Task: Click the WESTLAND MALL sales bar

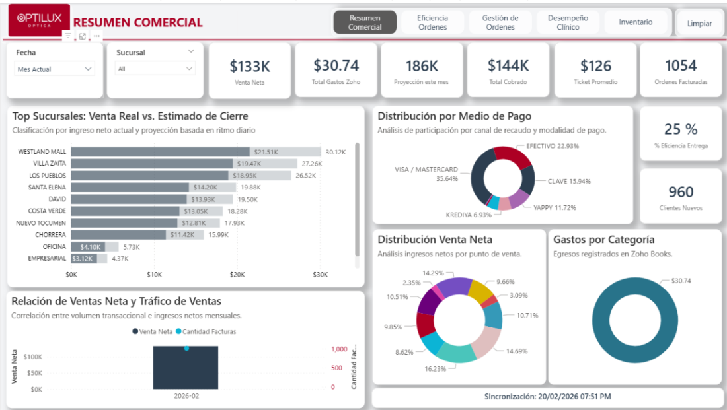Action: (161, 151)
